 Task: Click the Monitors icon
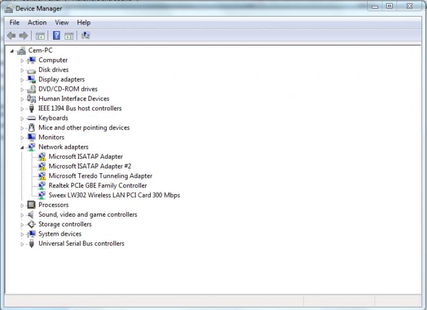tap(32, 137)
